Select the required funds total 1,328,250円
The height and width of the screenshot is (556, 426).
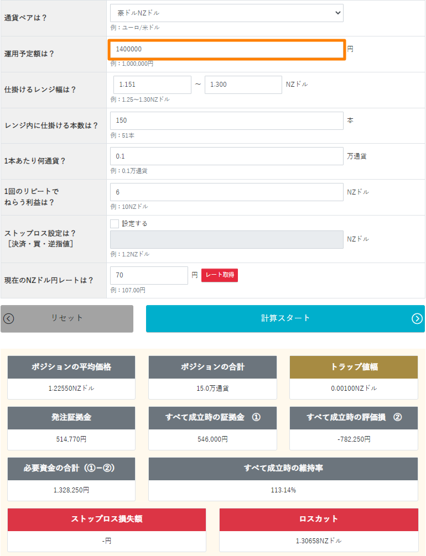click(x=71, y=490)
